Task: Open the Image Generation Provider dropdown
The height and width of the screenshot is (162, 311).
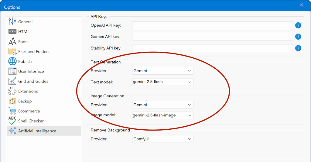Action: (163, 105)
